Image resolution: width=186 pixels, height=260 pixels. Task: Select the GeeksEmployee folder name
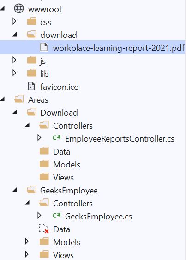tap(69, 191)
